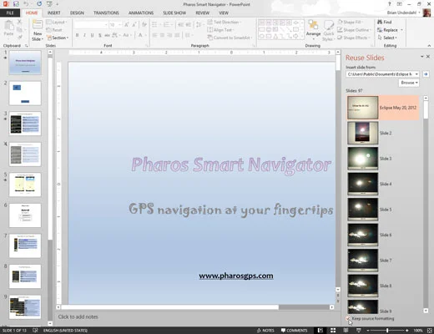Open the font name combo box
The image size is (434, 334).
(91, 25)
